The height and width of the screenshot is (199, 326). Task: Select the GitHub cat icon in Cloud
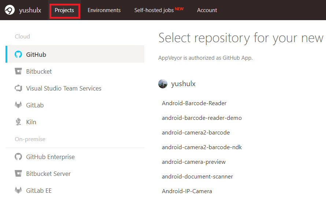click(x=18, y=55)
